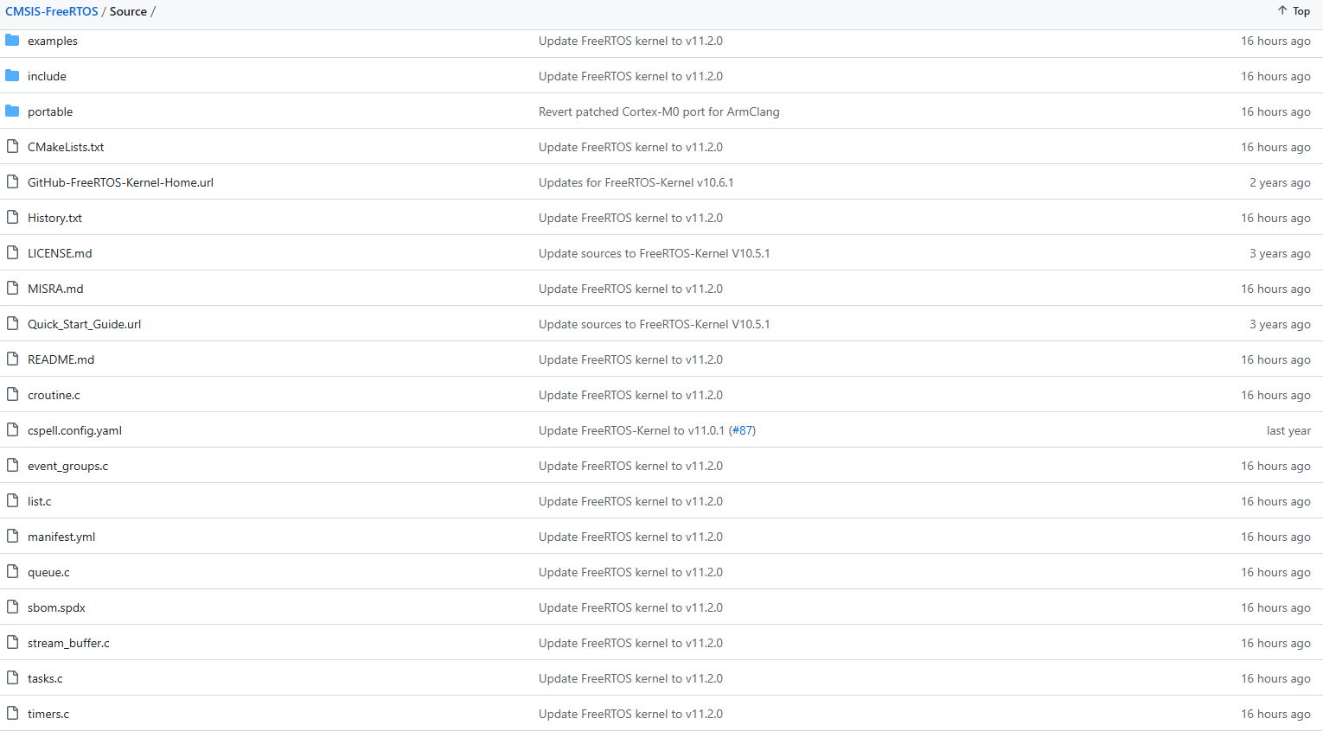Click the file icon next to sbom.spdx

click(x=12, y=607)
